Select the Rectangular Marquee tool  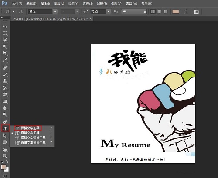(5, 33)
